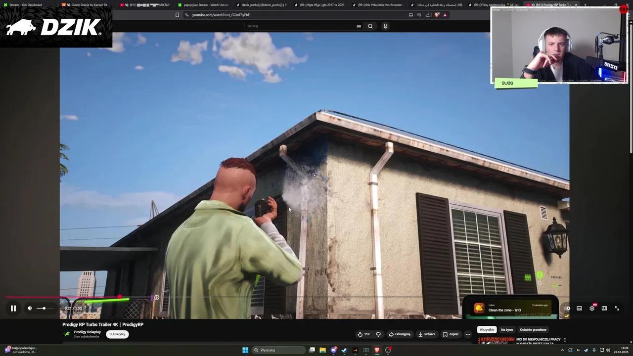Click the Pobierz download button
The image size is (633, 356).
tap(427, 334)
